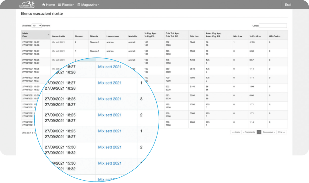
Task: Click the sort arrow in Inizio Fine header
Action: [x=49, y=35]
